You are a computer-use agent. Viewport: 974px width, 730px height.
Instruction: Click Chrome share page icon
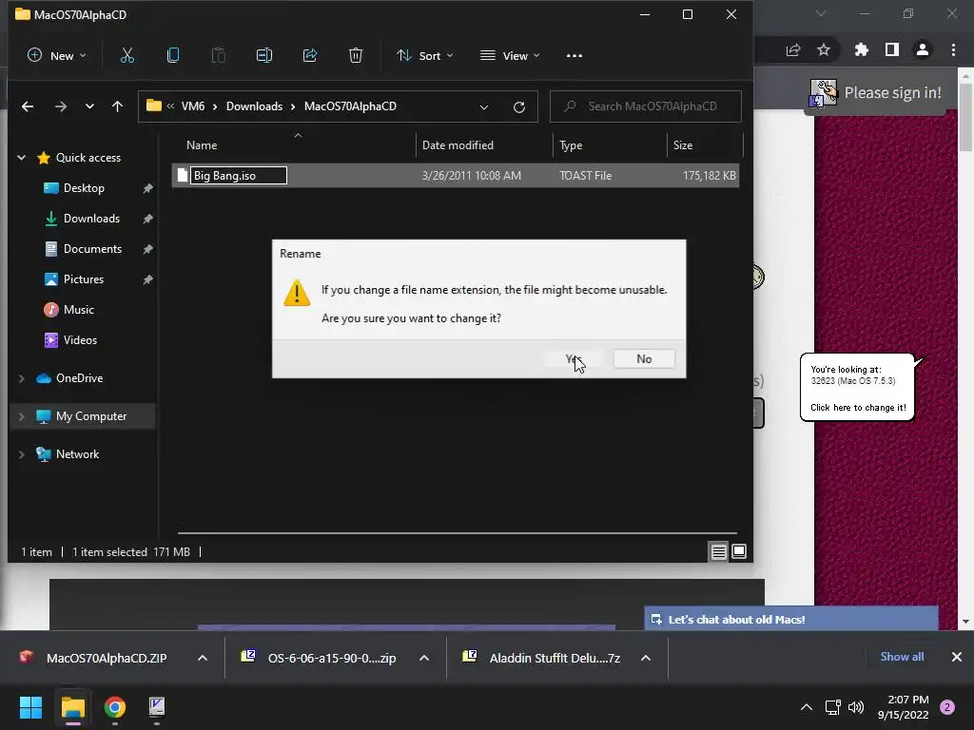click(x=793, y=49)
